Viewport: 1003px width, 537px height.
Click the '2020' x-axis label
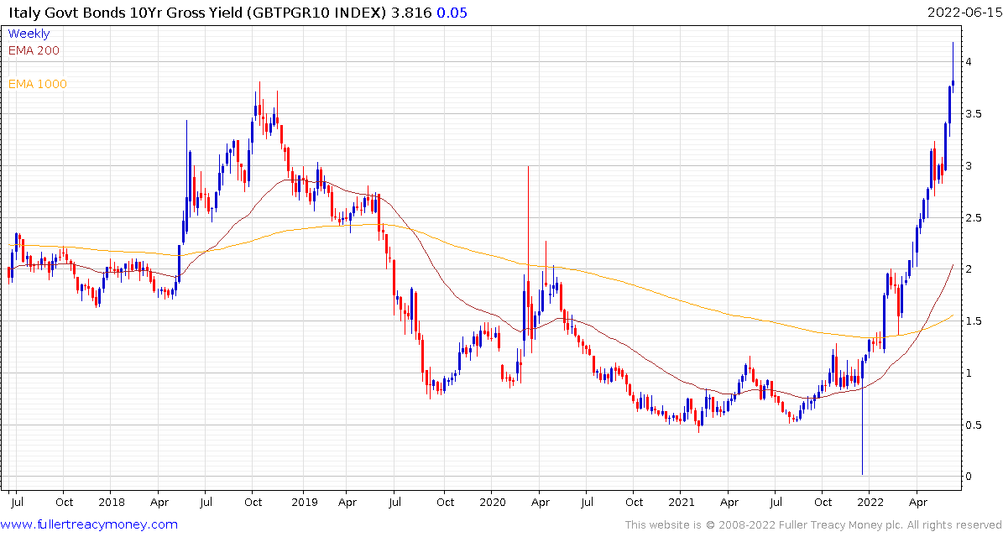click(491, 503)
